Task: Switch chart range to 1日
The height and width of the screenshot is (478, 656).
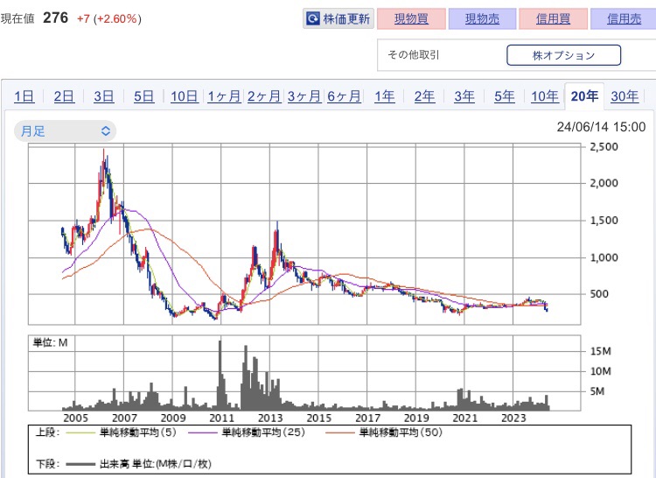Action: click(x=24, y=96)
